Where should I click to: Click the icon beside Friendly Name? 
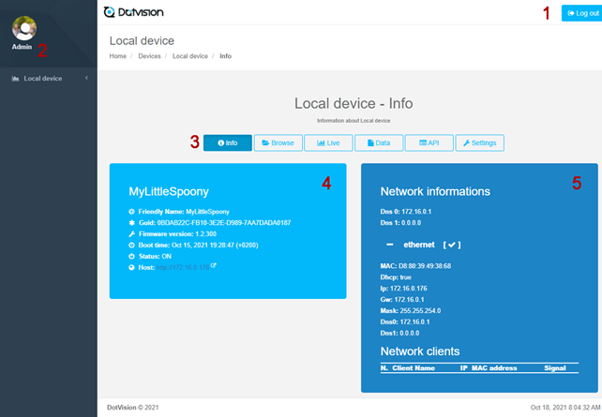point(131,212)
